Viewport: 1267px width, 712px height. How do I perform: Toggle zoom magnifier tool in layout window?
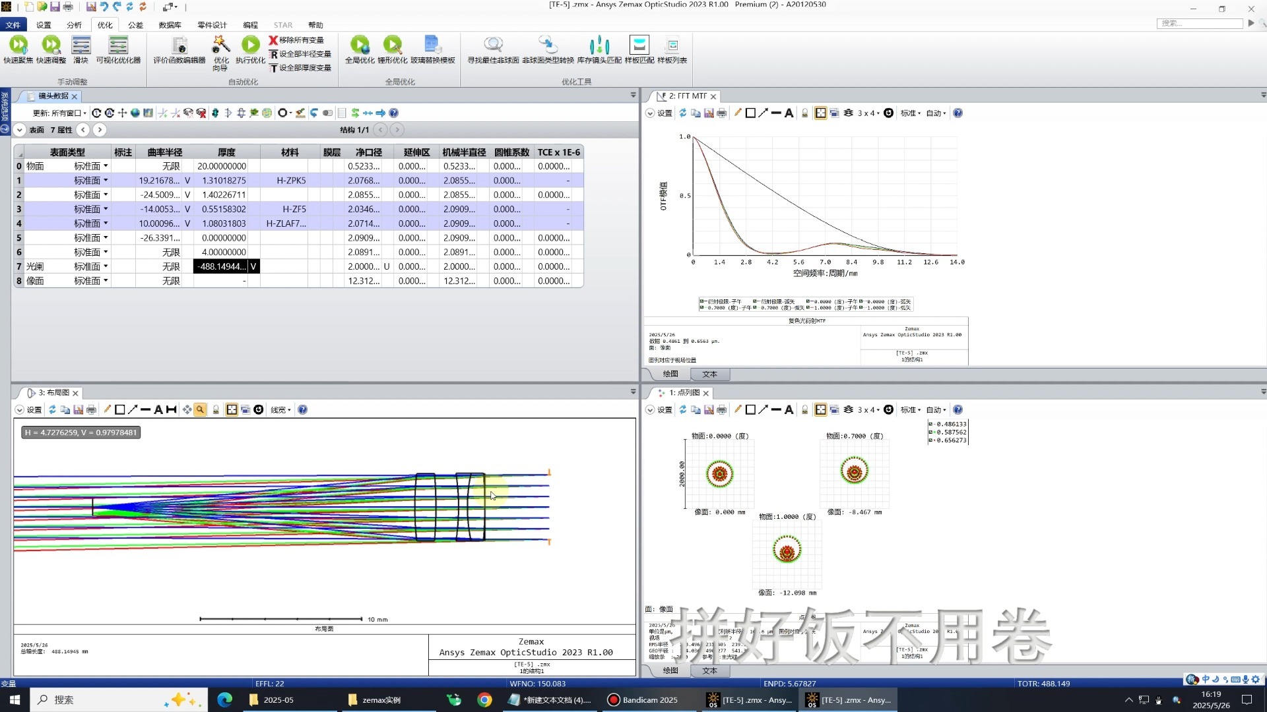[x=200, y=410]
